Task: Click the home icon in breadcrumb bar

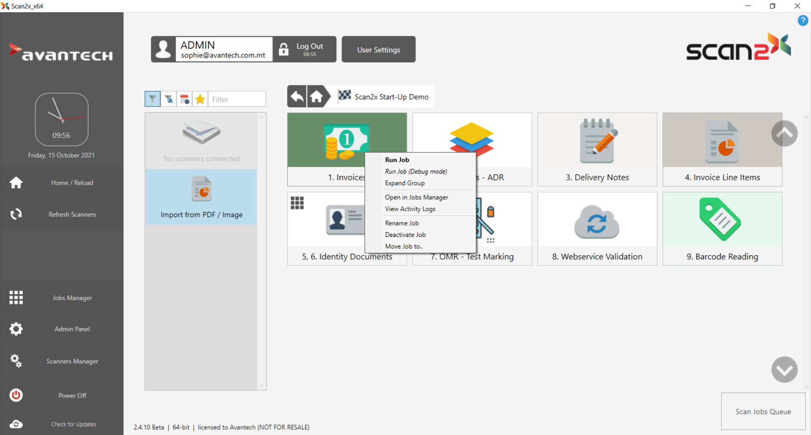Action: (317, 97)
